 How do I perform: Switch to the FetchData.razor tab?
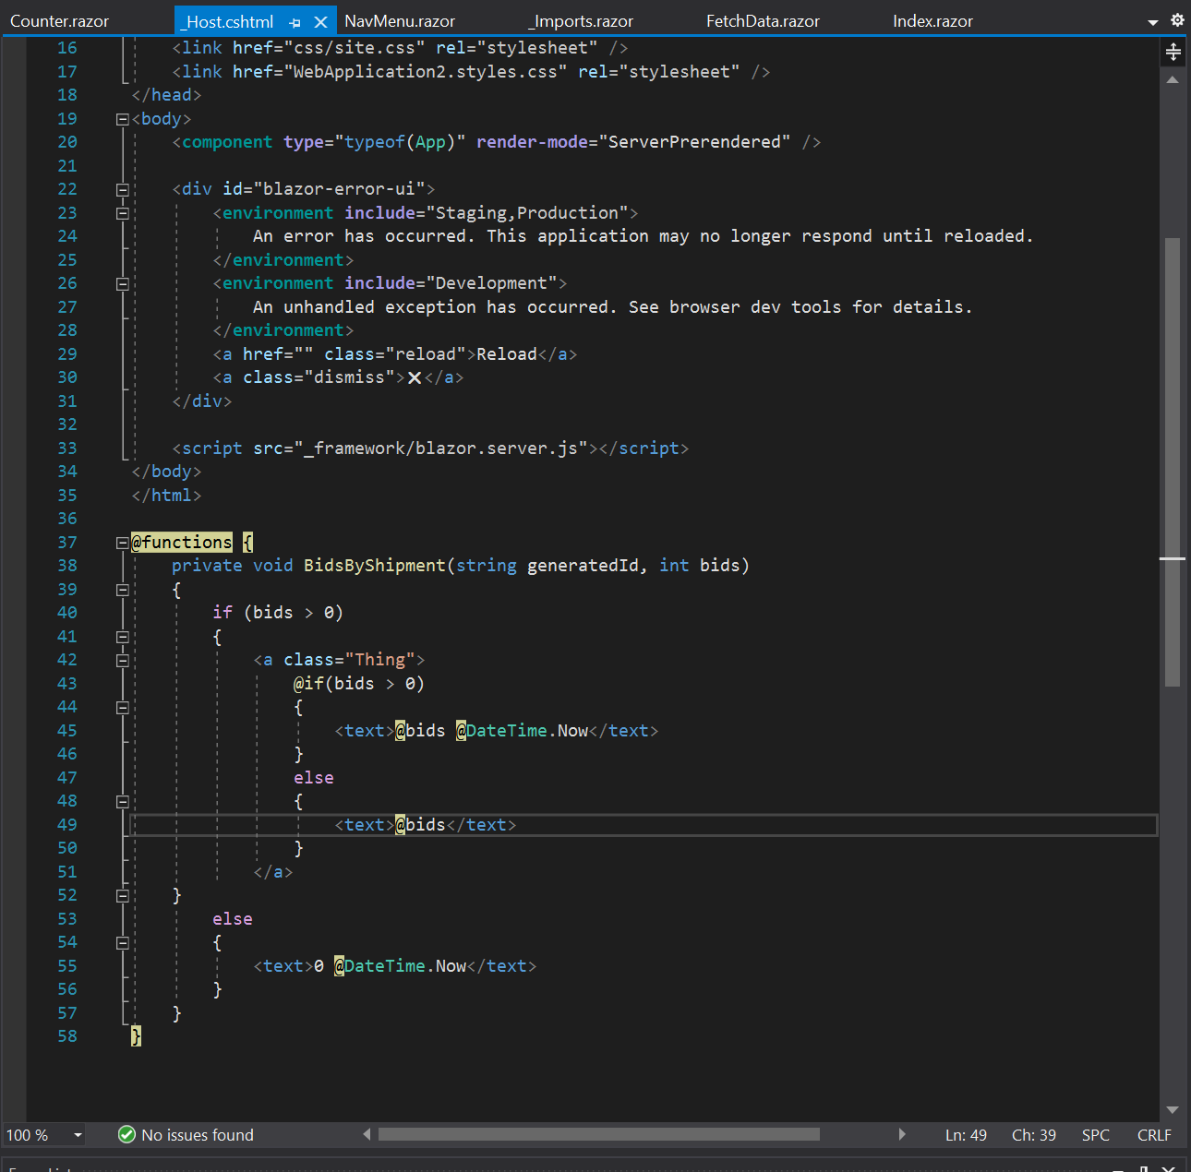click(x=763, y=20)
